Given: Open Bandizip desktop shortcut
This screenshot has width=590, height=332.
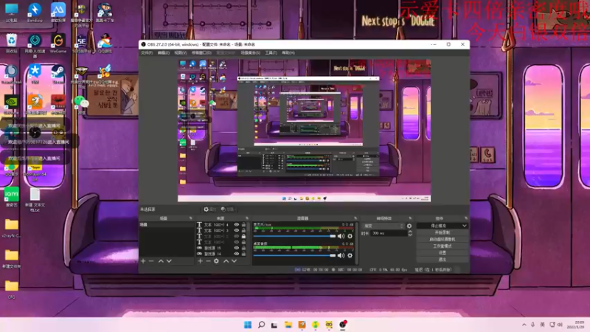Looking at the screenshot, I should click(35, 13).
